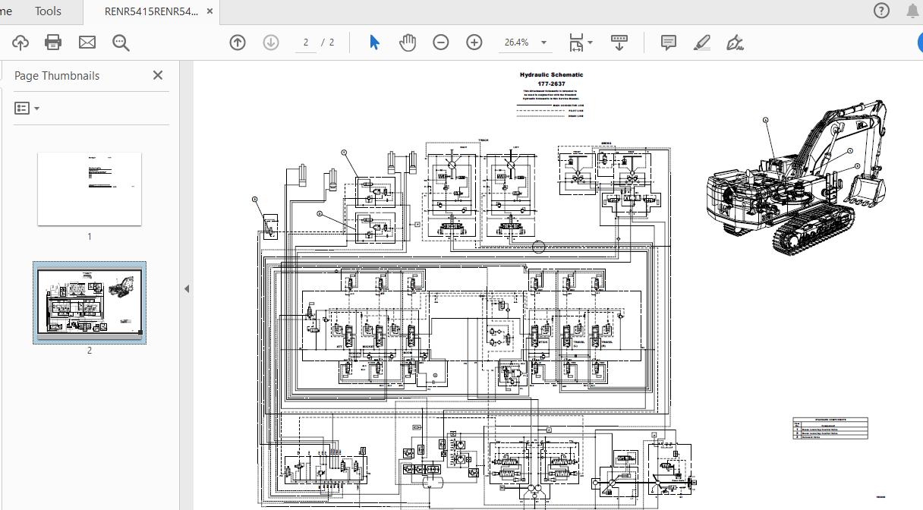Image resolution: width=923 pixels, height=510 pixels.
Task: Expand the zoom level dropdown arrow
Action: point(543,42)
